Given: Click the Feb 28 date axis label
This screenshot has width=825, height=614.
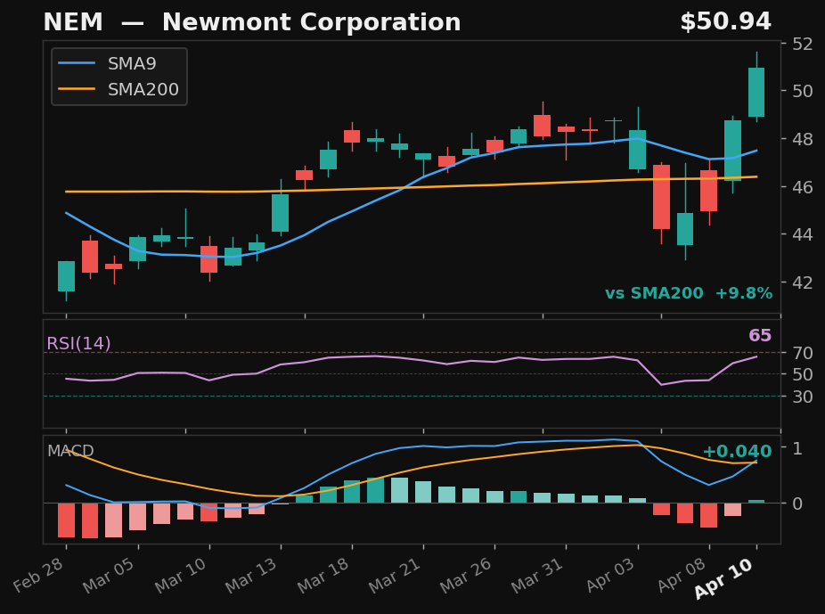Looking at the screenshot, I should coord(38,575).
